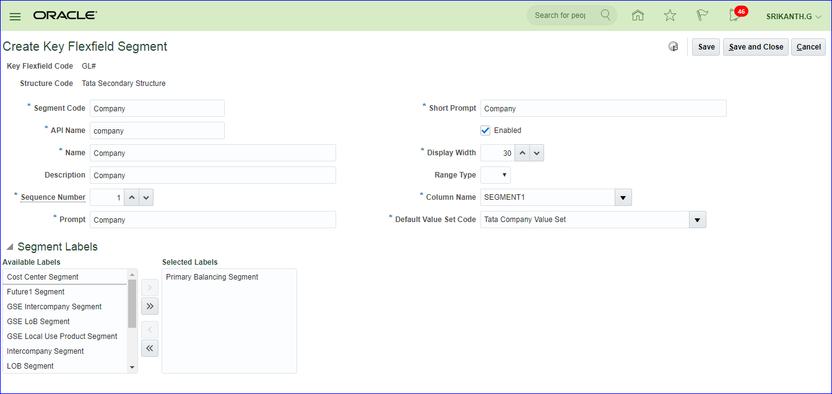The width and height of the screenshot is (832, 394).
Task: Click Save and Close button
Action: [x=756, y=47]
